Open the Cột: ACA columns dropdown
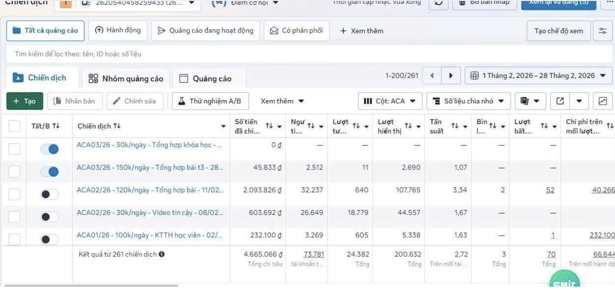 (x=390, y=101)
